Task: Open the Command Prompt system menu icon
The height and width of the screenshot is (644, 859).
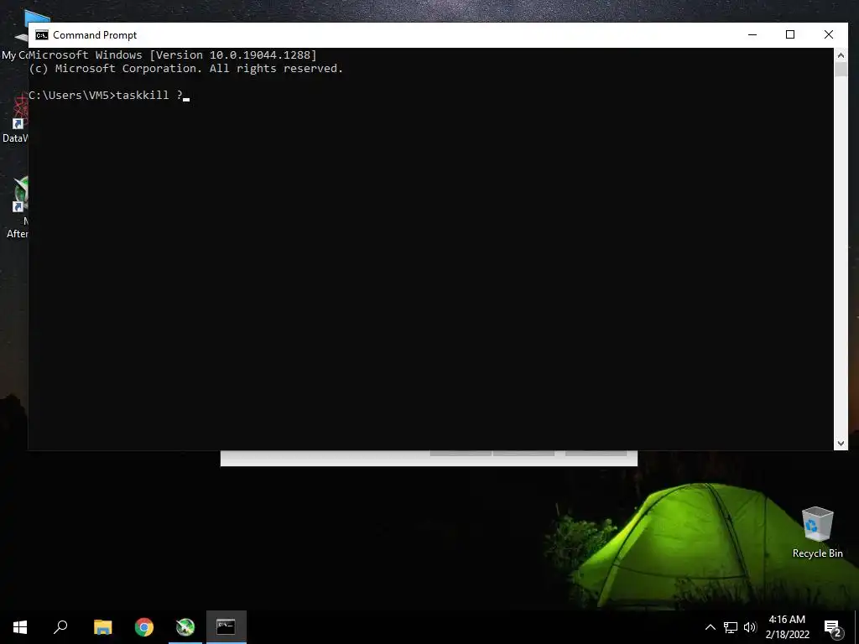Action: click(x=42, y=35)
